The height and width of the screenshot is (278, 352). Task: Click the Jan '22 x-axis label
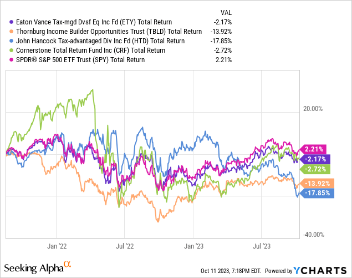click(58, 245)
